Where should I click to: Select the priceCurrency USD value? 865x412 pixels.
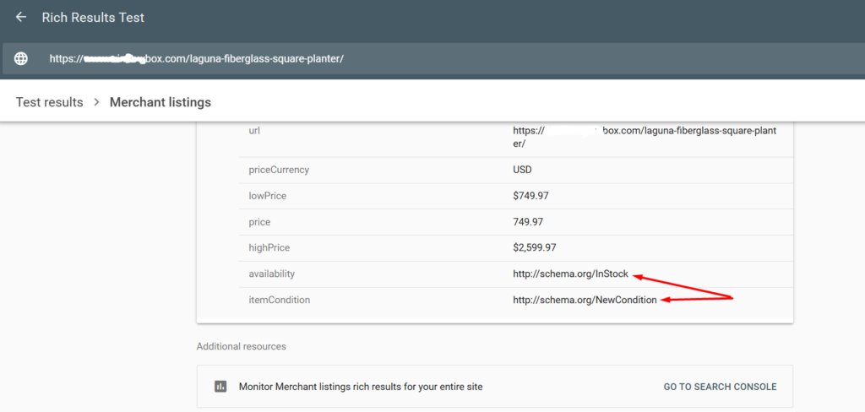pos(522,170)
